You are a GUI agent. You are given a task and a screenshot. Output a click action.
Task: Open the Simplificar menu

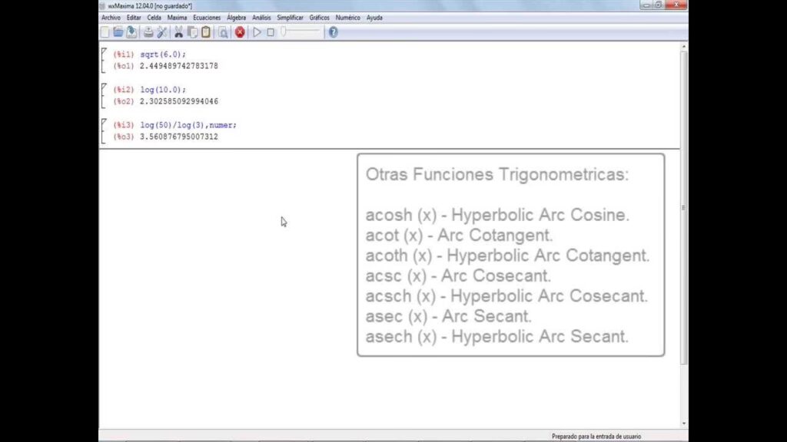coord(290,18)
